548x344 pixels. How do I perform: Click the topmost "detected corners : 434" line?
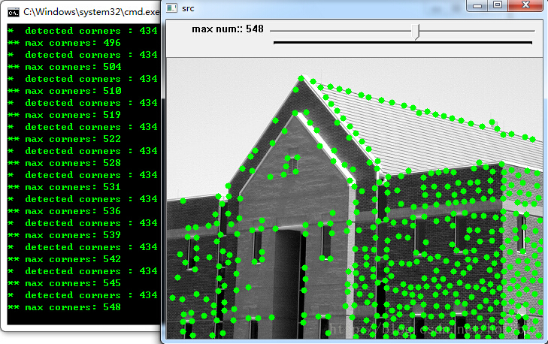[x=83, y=31]
